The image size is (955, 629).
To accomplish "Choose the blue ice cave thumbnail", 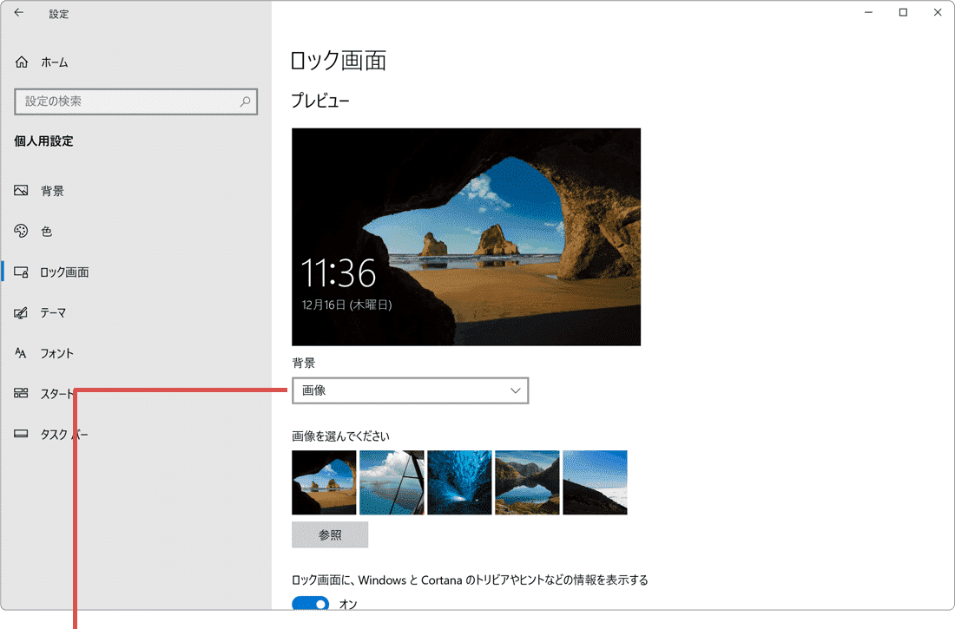I will tap(459, 482).
